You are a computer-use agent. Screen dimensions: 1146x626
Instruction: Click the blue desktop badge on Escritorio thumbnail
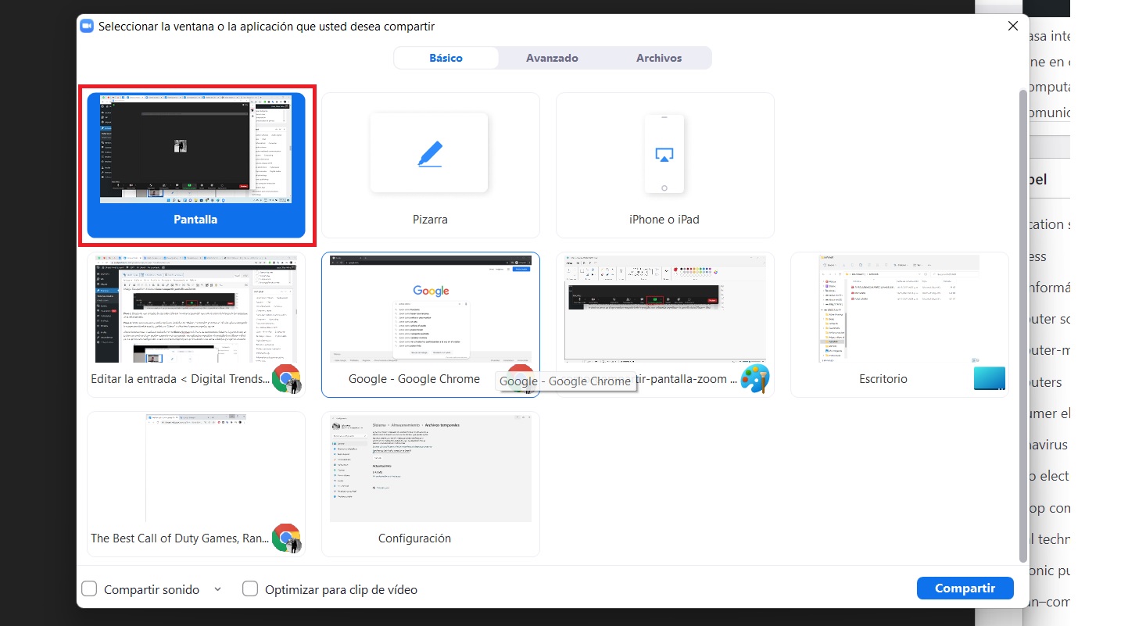tap(989, 378)
